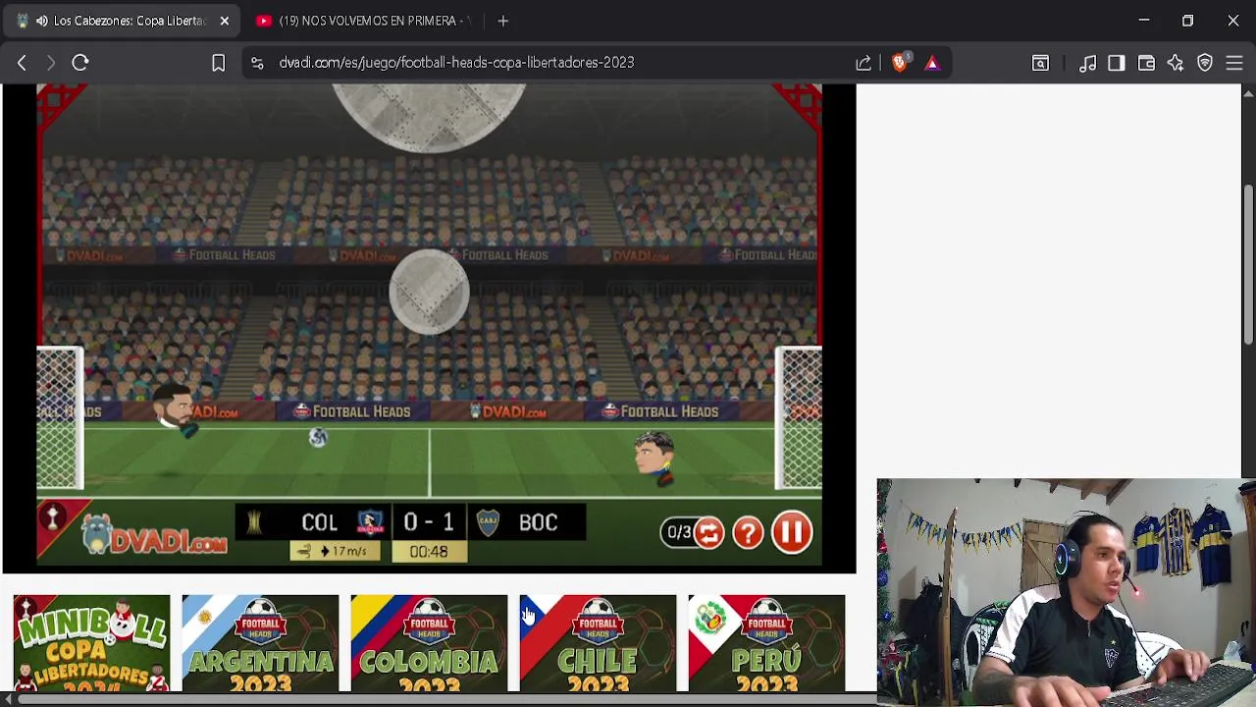
Task: Click the scrollbar up arrow
Action: (1248, 93)
